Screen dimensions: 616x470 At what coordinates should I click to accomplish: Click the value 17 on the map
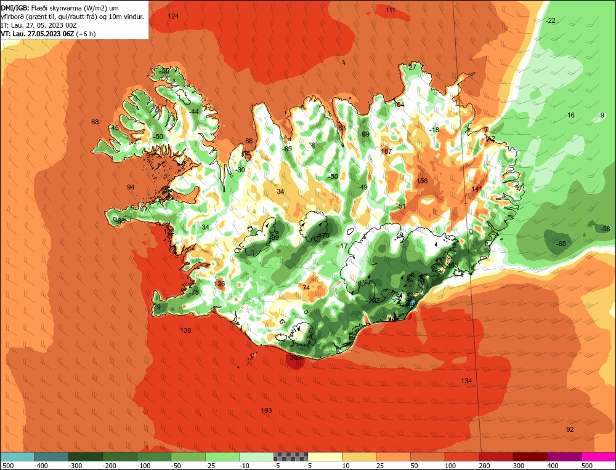tap(344, 246)
